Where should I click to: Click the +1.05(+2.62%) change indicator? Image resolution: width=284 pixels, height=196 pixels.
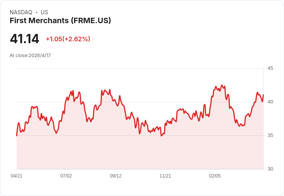pos(68,39)
